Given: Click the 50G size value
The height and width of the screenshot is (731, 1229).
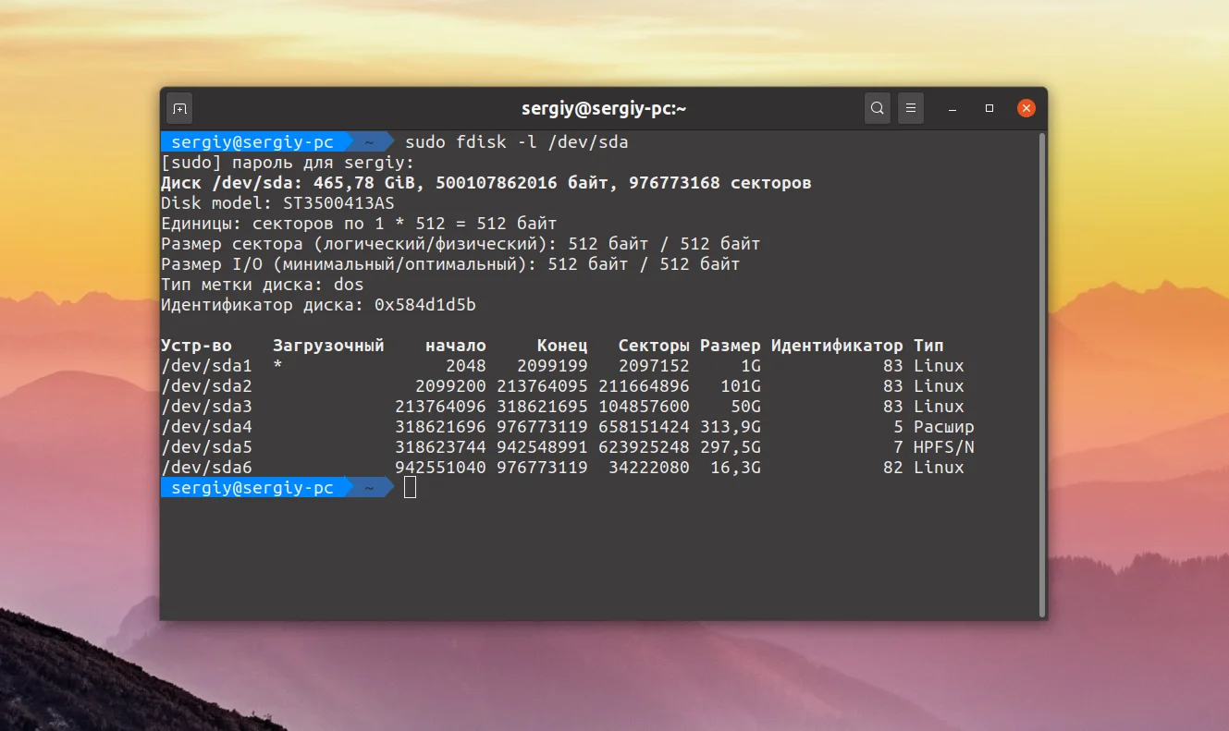Looking at the screenshot, I should pos(746,407).
